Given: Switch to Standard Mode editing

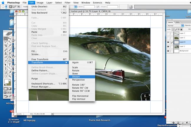Looking at the screenshot, I should click(x=6, y=89).
